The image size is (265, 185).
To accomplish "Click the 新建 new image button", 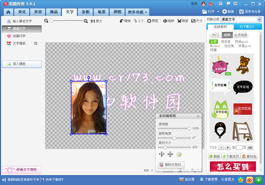I will (228, 11).
